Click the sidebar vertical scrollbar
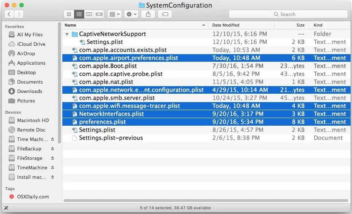The height and width of the screenshot is (214, 352). [x=59, y=83]
